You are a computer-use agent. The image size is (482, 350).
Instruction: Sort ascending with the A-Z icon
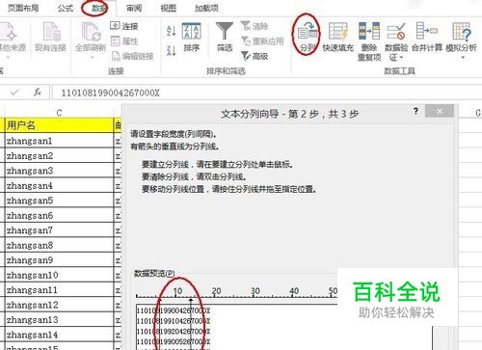click(x=172, y=31)
